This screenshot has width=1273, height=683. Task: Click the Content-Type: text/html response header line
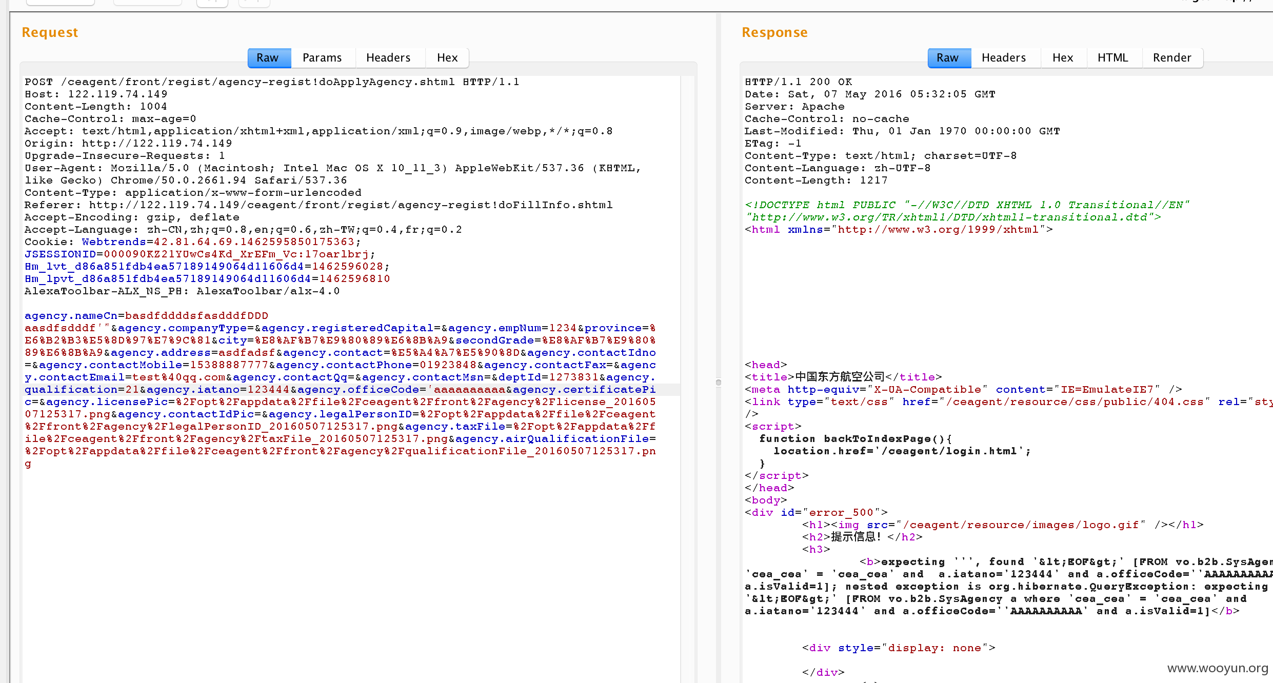coord(881,156)
